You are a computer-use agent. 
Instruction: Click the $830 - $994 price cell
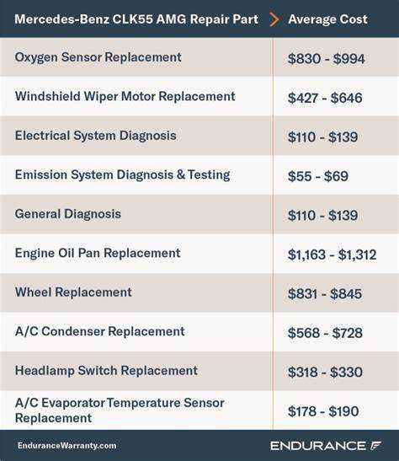tap(327, 58)
